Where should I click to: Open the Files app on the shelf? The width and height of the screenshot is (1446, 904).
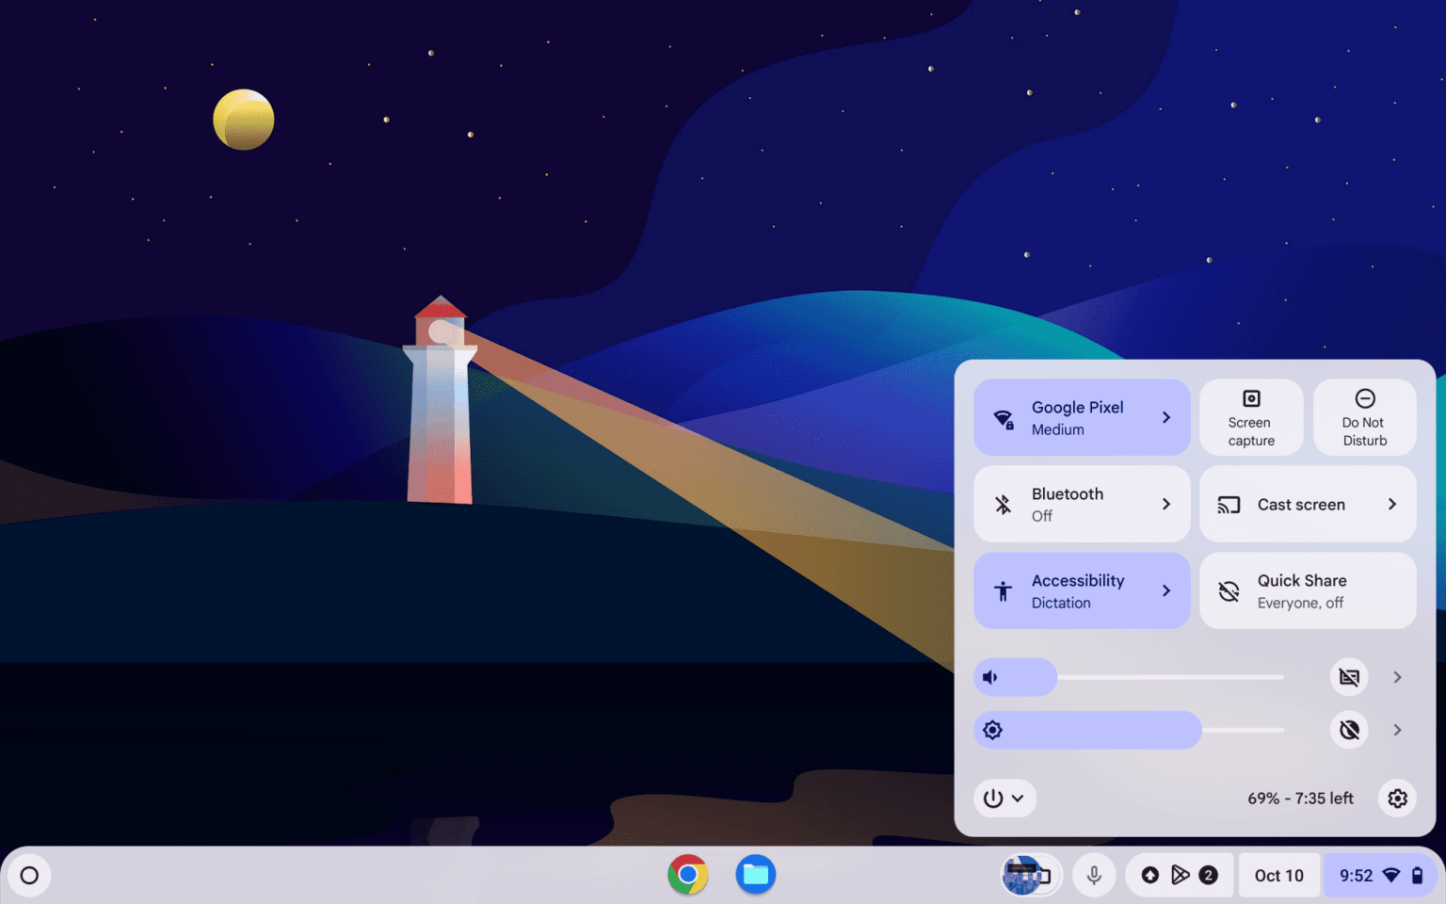(755, 875)
